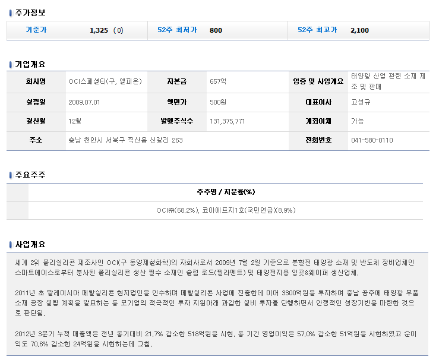The width and height of the screenshot is (439, 360).
Task: Click the 52주 최고가 label
Action: point(317,30)
